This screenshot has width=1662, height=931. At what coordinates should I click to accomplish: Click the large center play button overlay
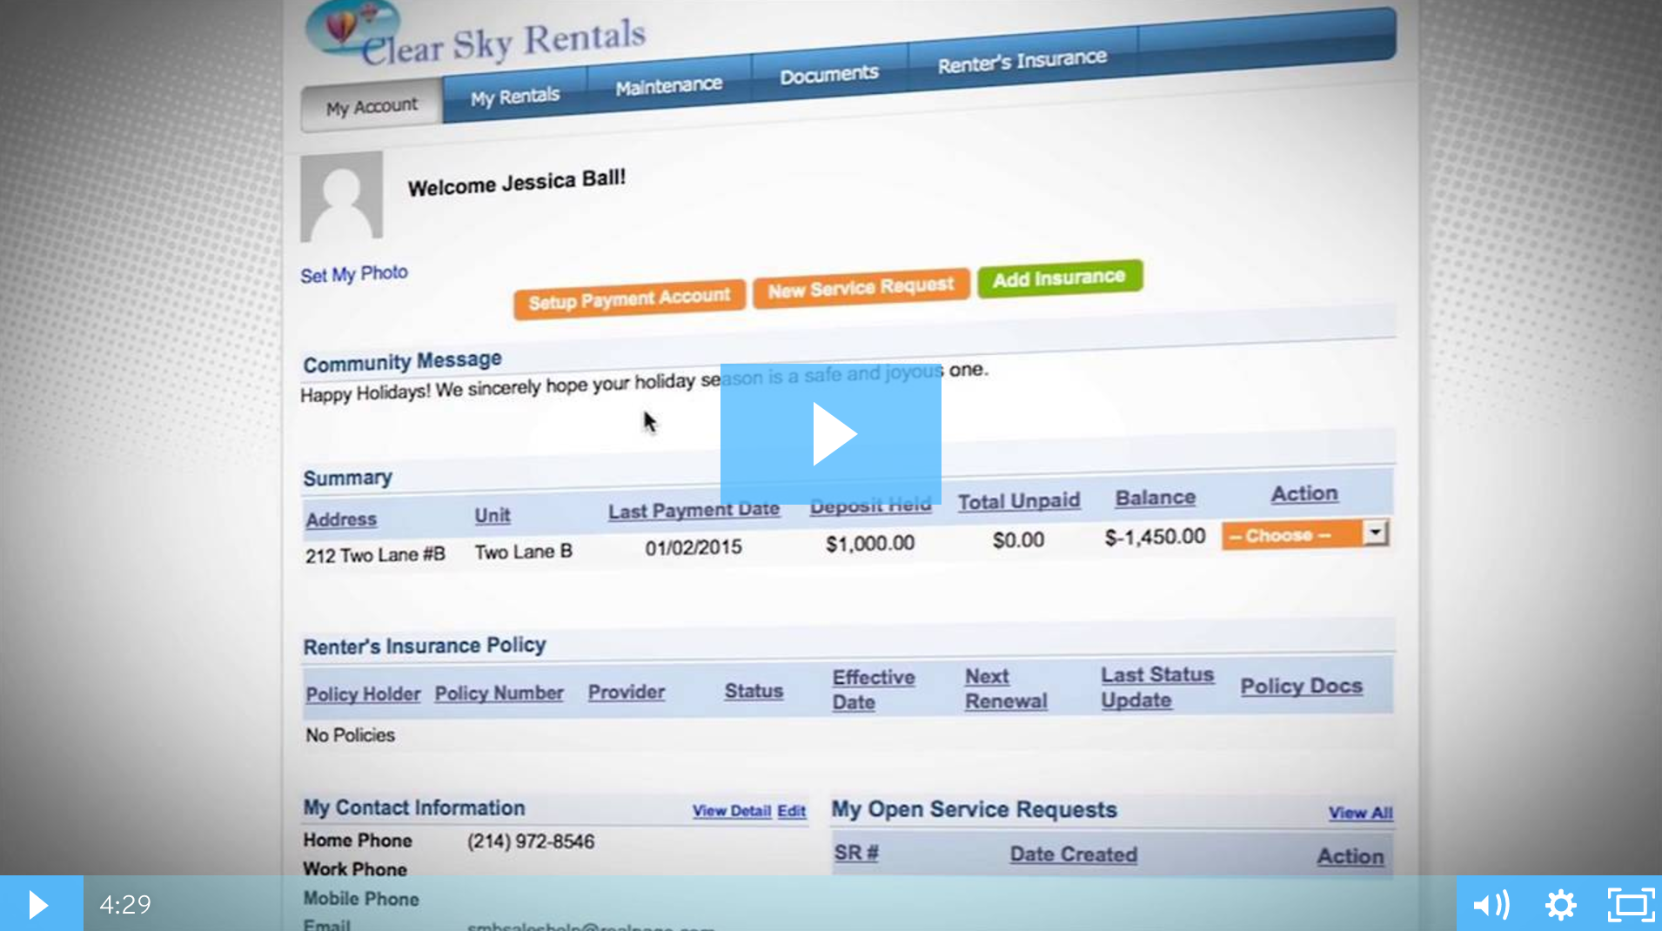tap(830, 433)
